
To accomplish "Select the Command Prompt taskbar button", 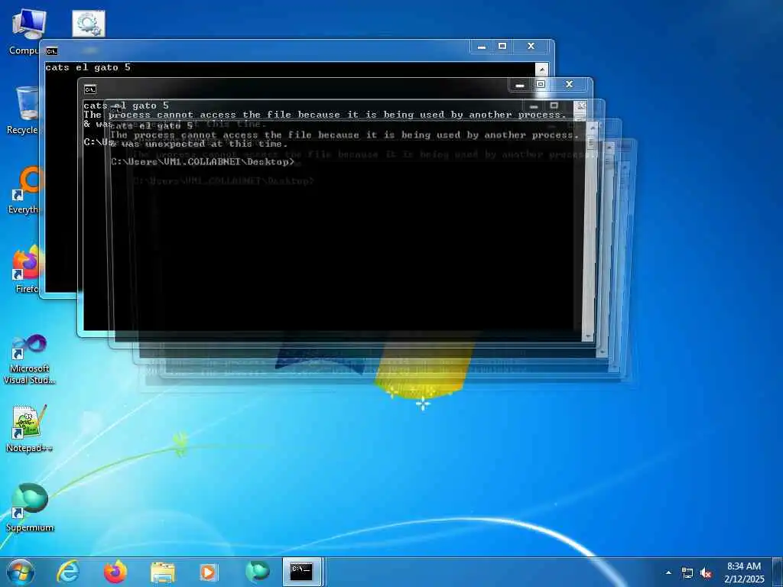I will click(302, 572).
